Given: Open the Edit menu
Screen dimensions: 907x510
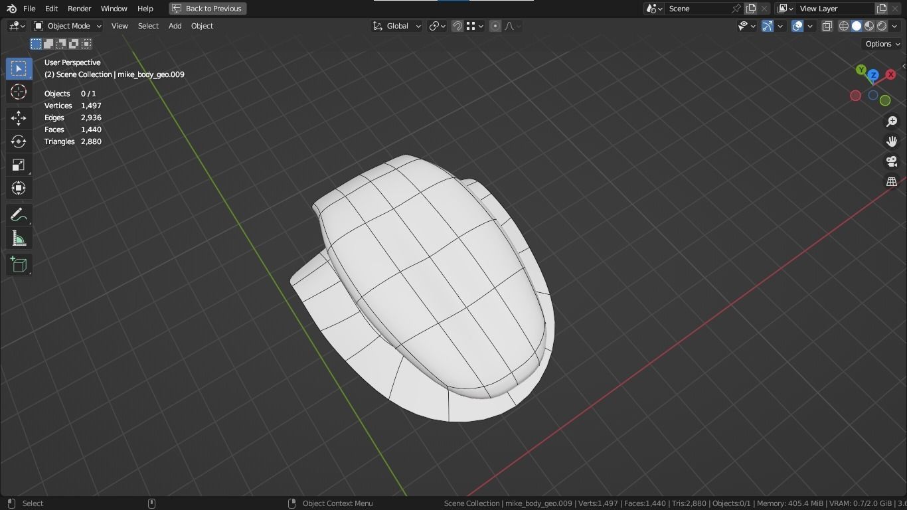Looking at the screenshot, I should pyautogui.click(x=51, y=9).
